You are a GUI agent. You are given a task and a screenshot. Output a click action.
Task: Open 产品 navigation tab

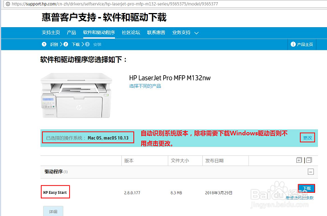[71, 32]
